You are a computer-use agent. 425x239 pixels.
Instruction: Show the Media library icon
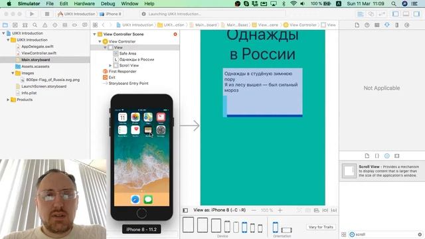click(x=397, y=156)
